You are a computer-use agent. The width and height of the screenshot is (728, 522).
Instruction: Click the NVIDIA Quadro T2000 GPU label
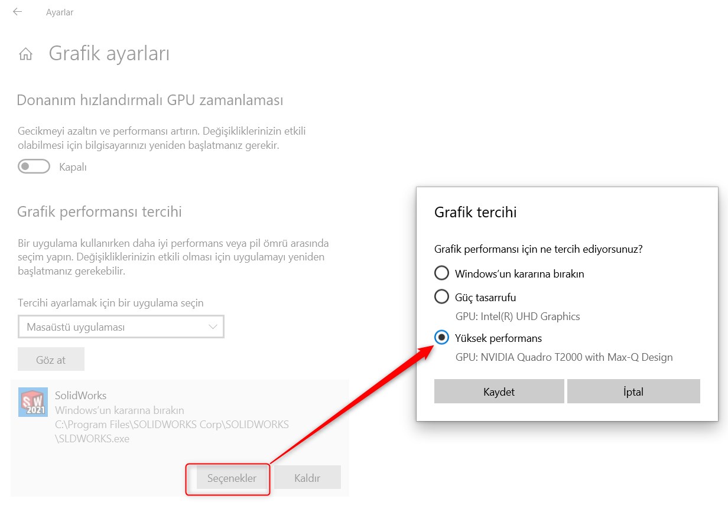(x=564, y=357)
